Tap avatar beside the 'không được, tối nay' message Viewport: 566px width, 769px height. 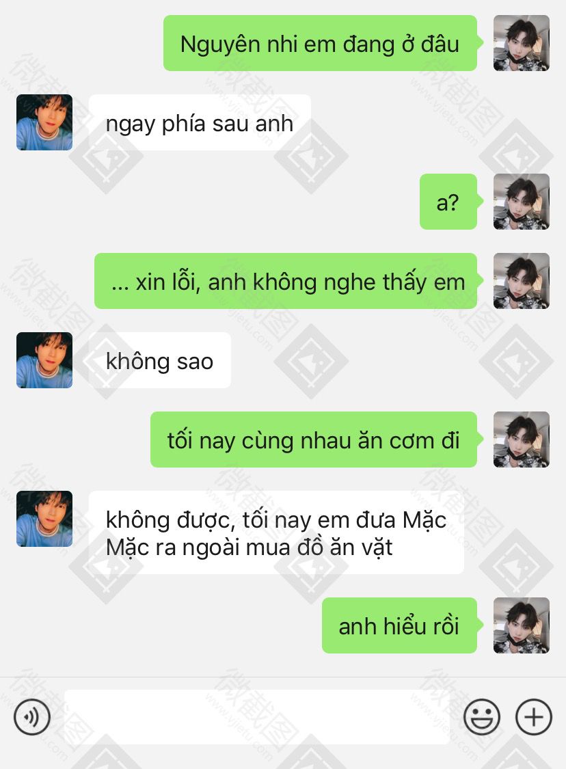click(x=44, y=519)
